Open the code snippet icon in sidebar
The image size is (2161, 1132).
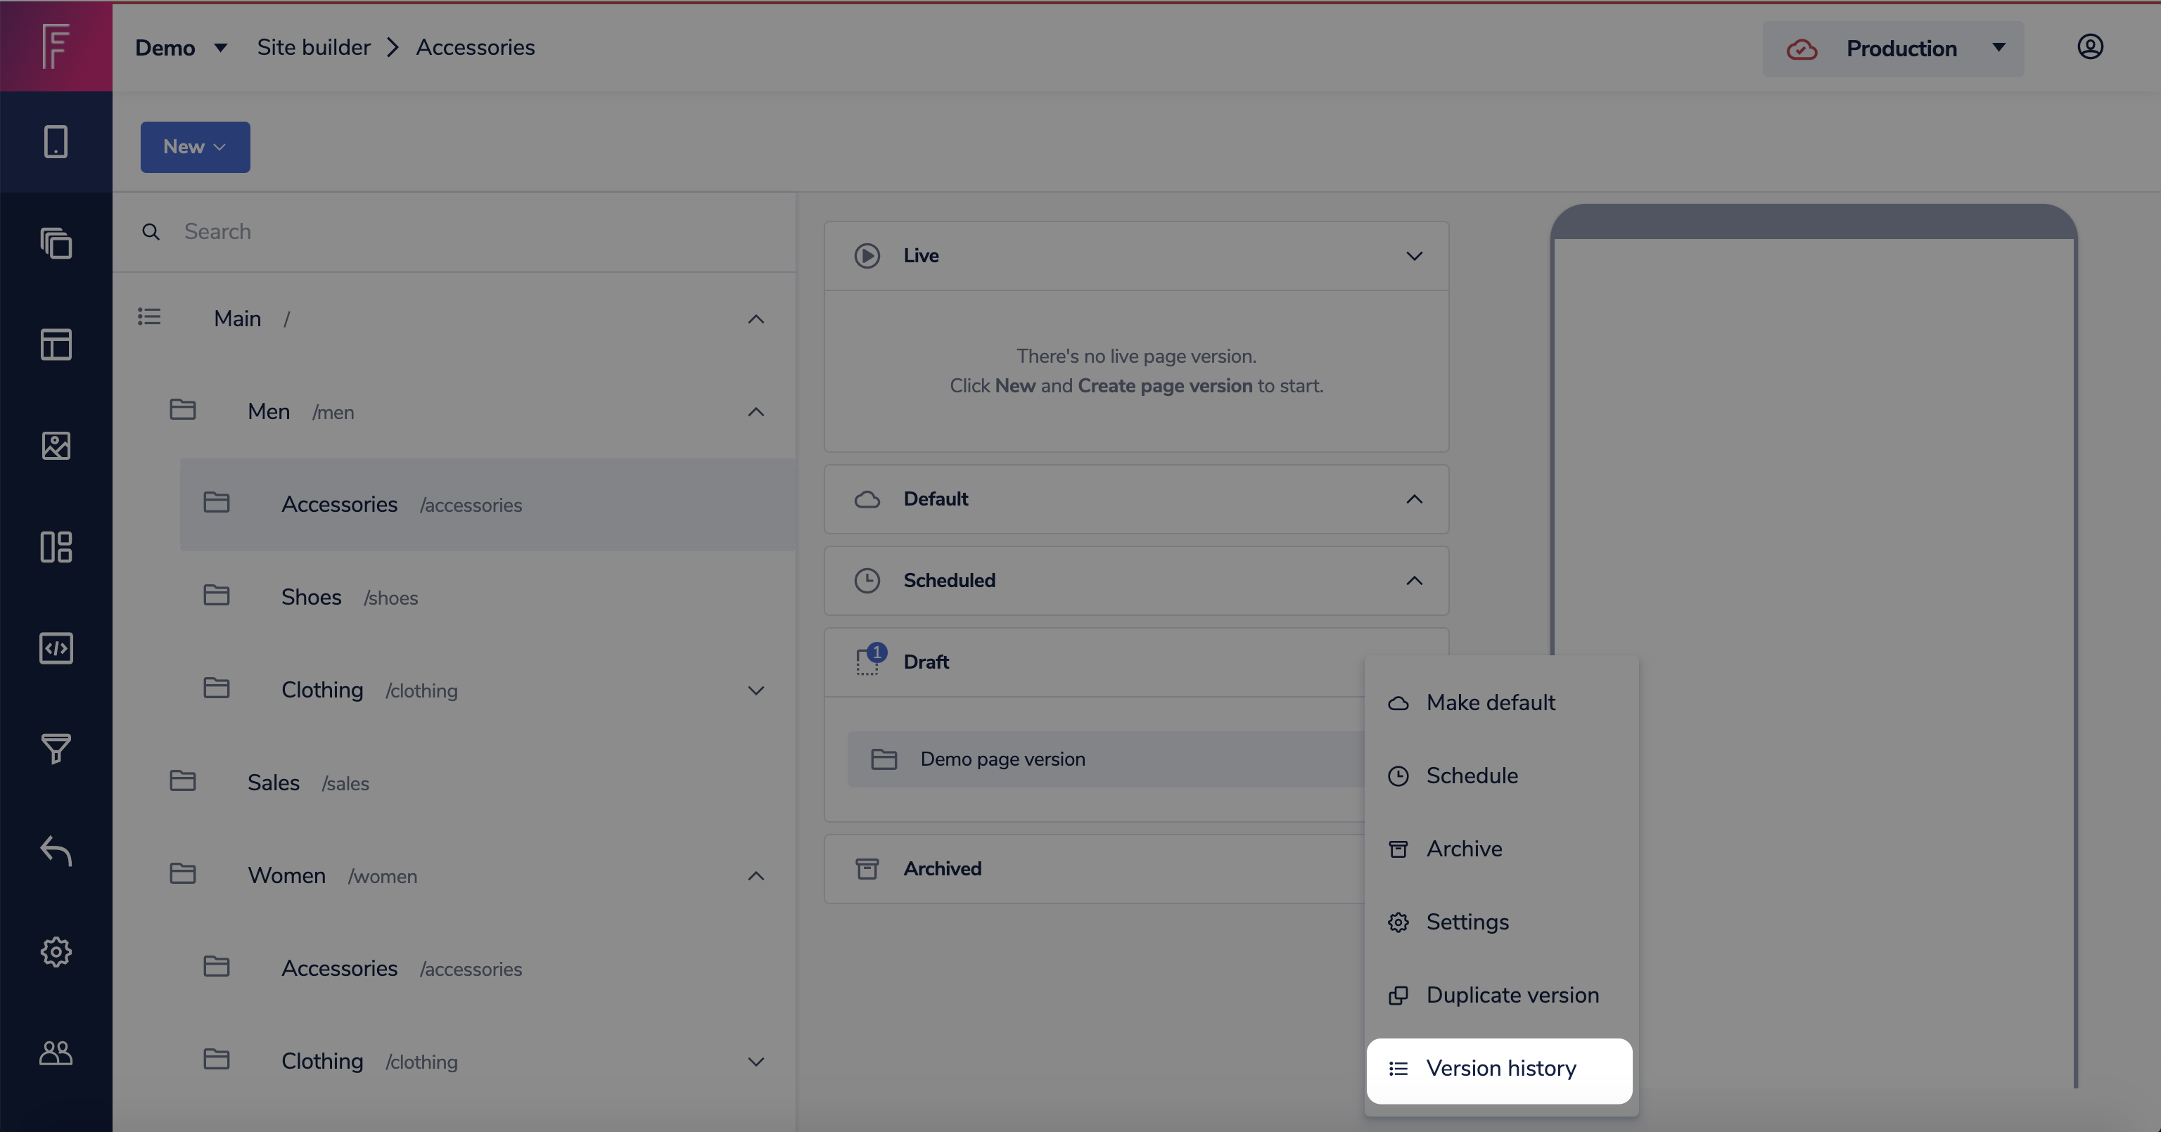[56, 648]
